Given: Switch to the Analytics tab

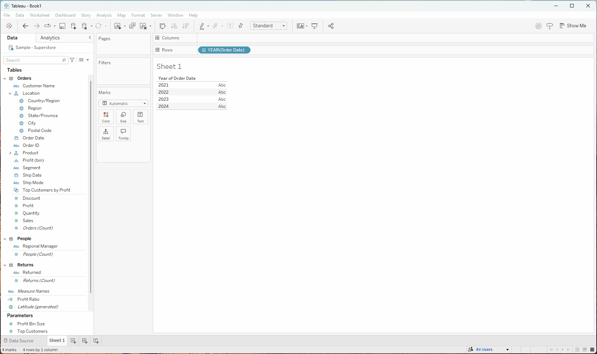Looking at the screenshot, I should (x=50, y=38).
